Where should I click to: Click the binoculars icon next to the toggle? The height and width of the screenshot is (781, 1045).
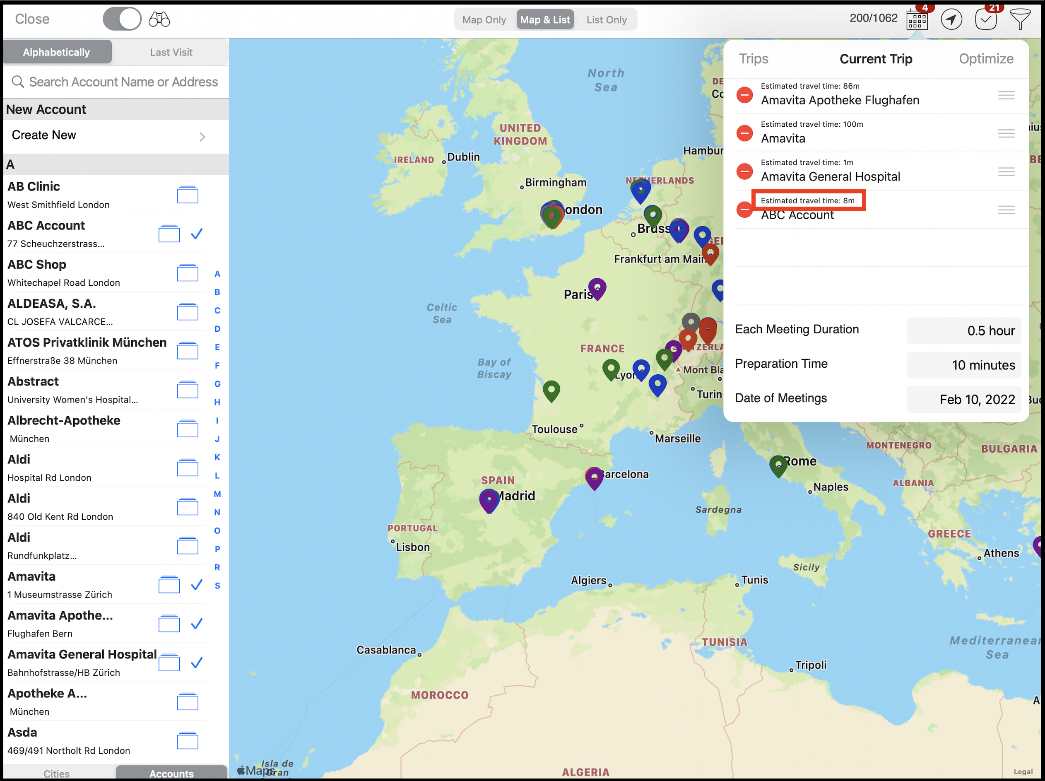point(159,19)
